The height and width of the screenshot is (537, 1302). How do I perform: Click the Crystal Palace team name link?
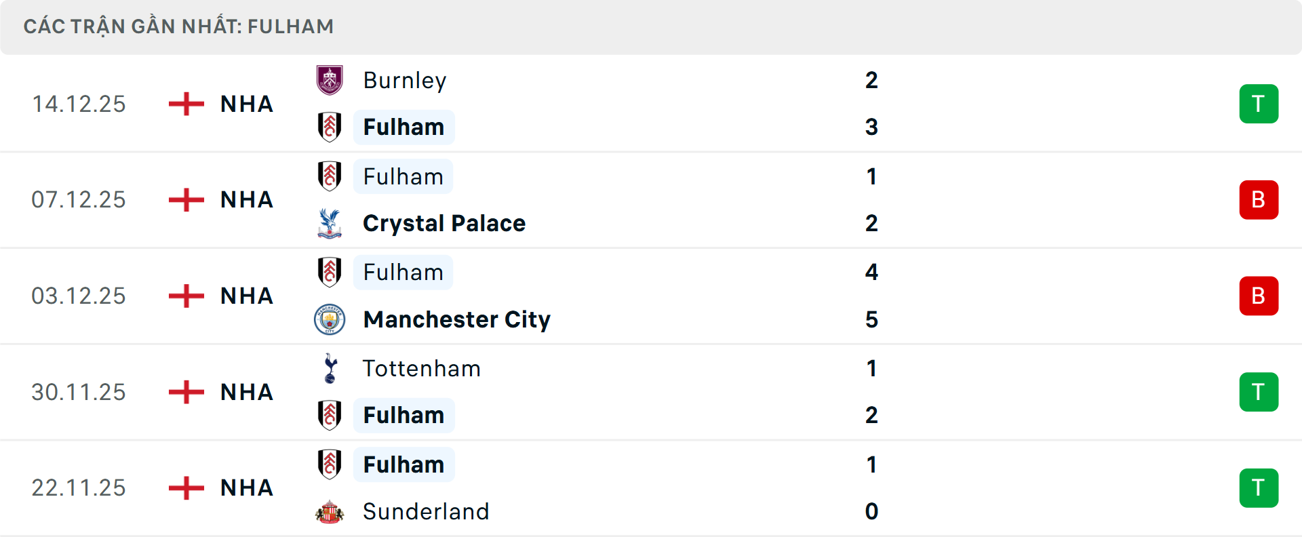tap(443, 223)
